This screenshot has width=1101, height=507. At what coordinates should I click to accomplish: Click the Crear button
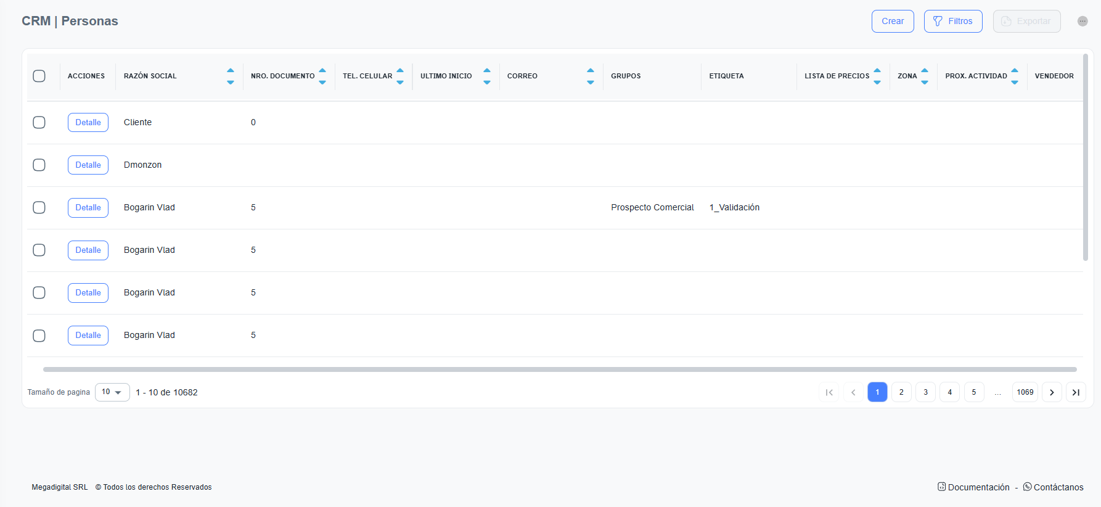tap(892, 21)
